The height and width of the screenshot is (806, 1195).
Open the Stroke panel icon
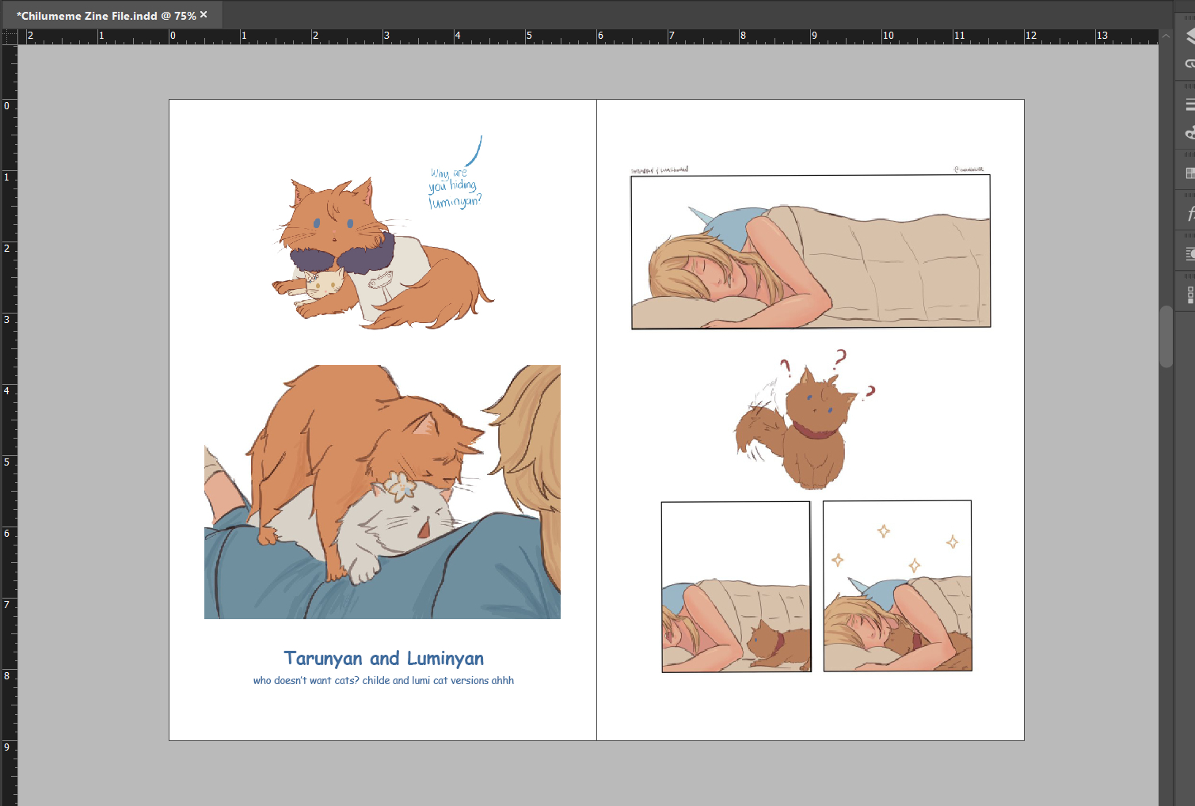[x=1189, y=105]
